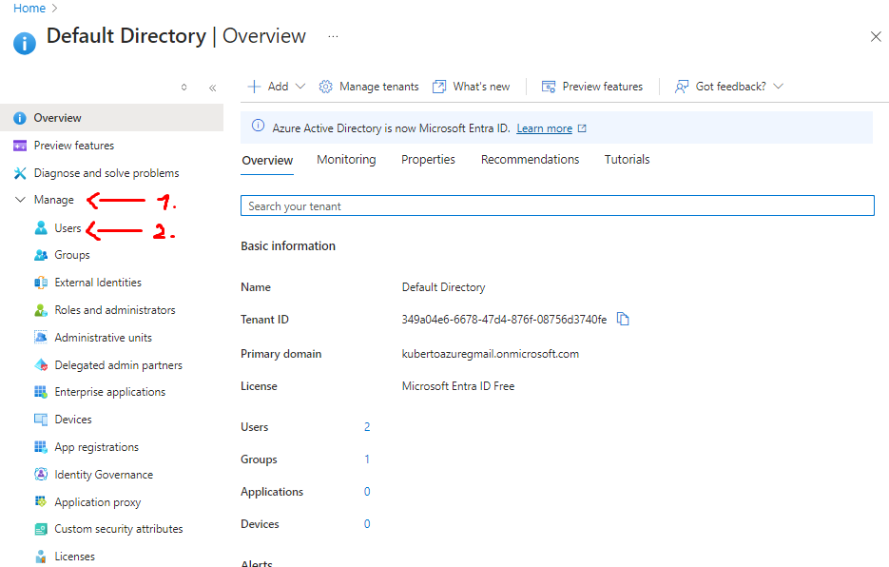This screenshot has height=567, width=889.
Task: Click the Got feedback person icon
Action: click(x=682, y=87)
